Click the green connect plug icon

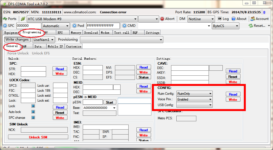[23, 19]
